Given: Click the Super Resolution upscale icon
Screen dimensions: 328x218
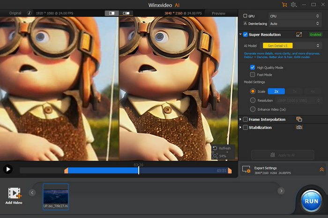Looking at the screenshot, I should (x=299, y=34).
